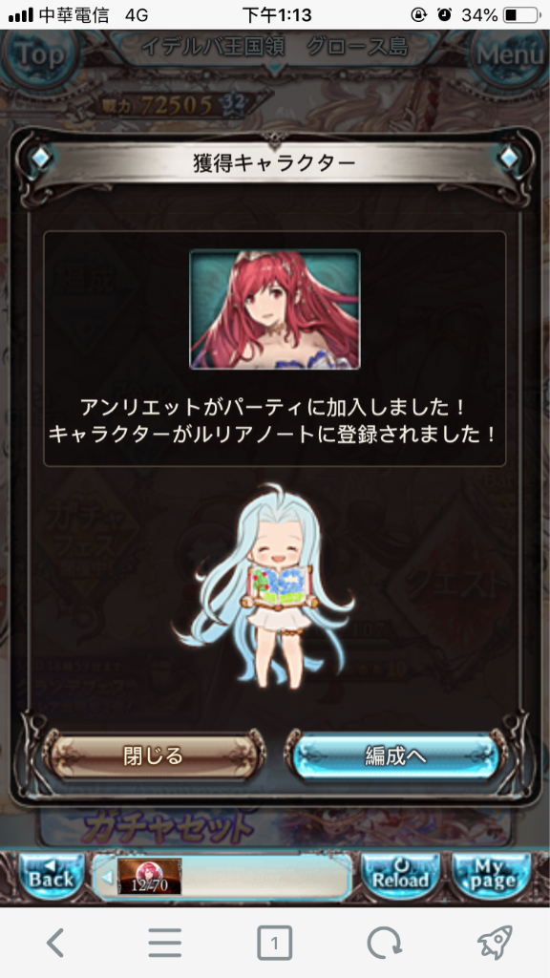
Task: Tap the 閉じる button
Action: click(x=154, y=755)
